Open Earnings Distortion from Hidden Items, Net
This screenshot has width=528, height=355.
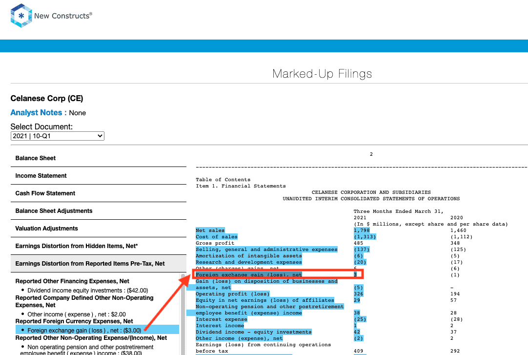tap(98, 246)
